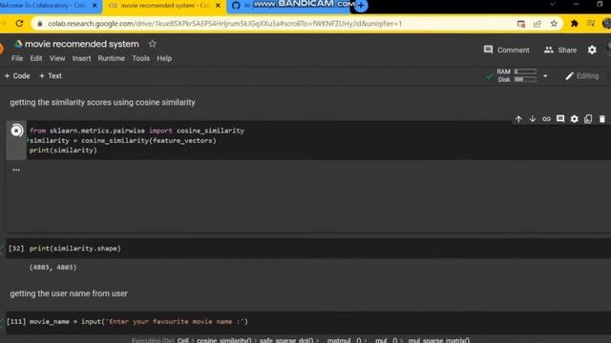Copy link to cell icon
Screen dimensions: 611x343
click(x=546, y=119)
